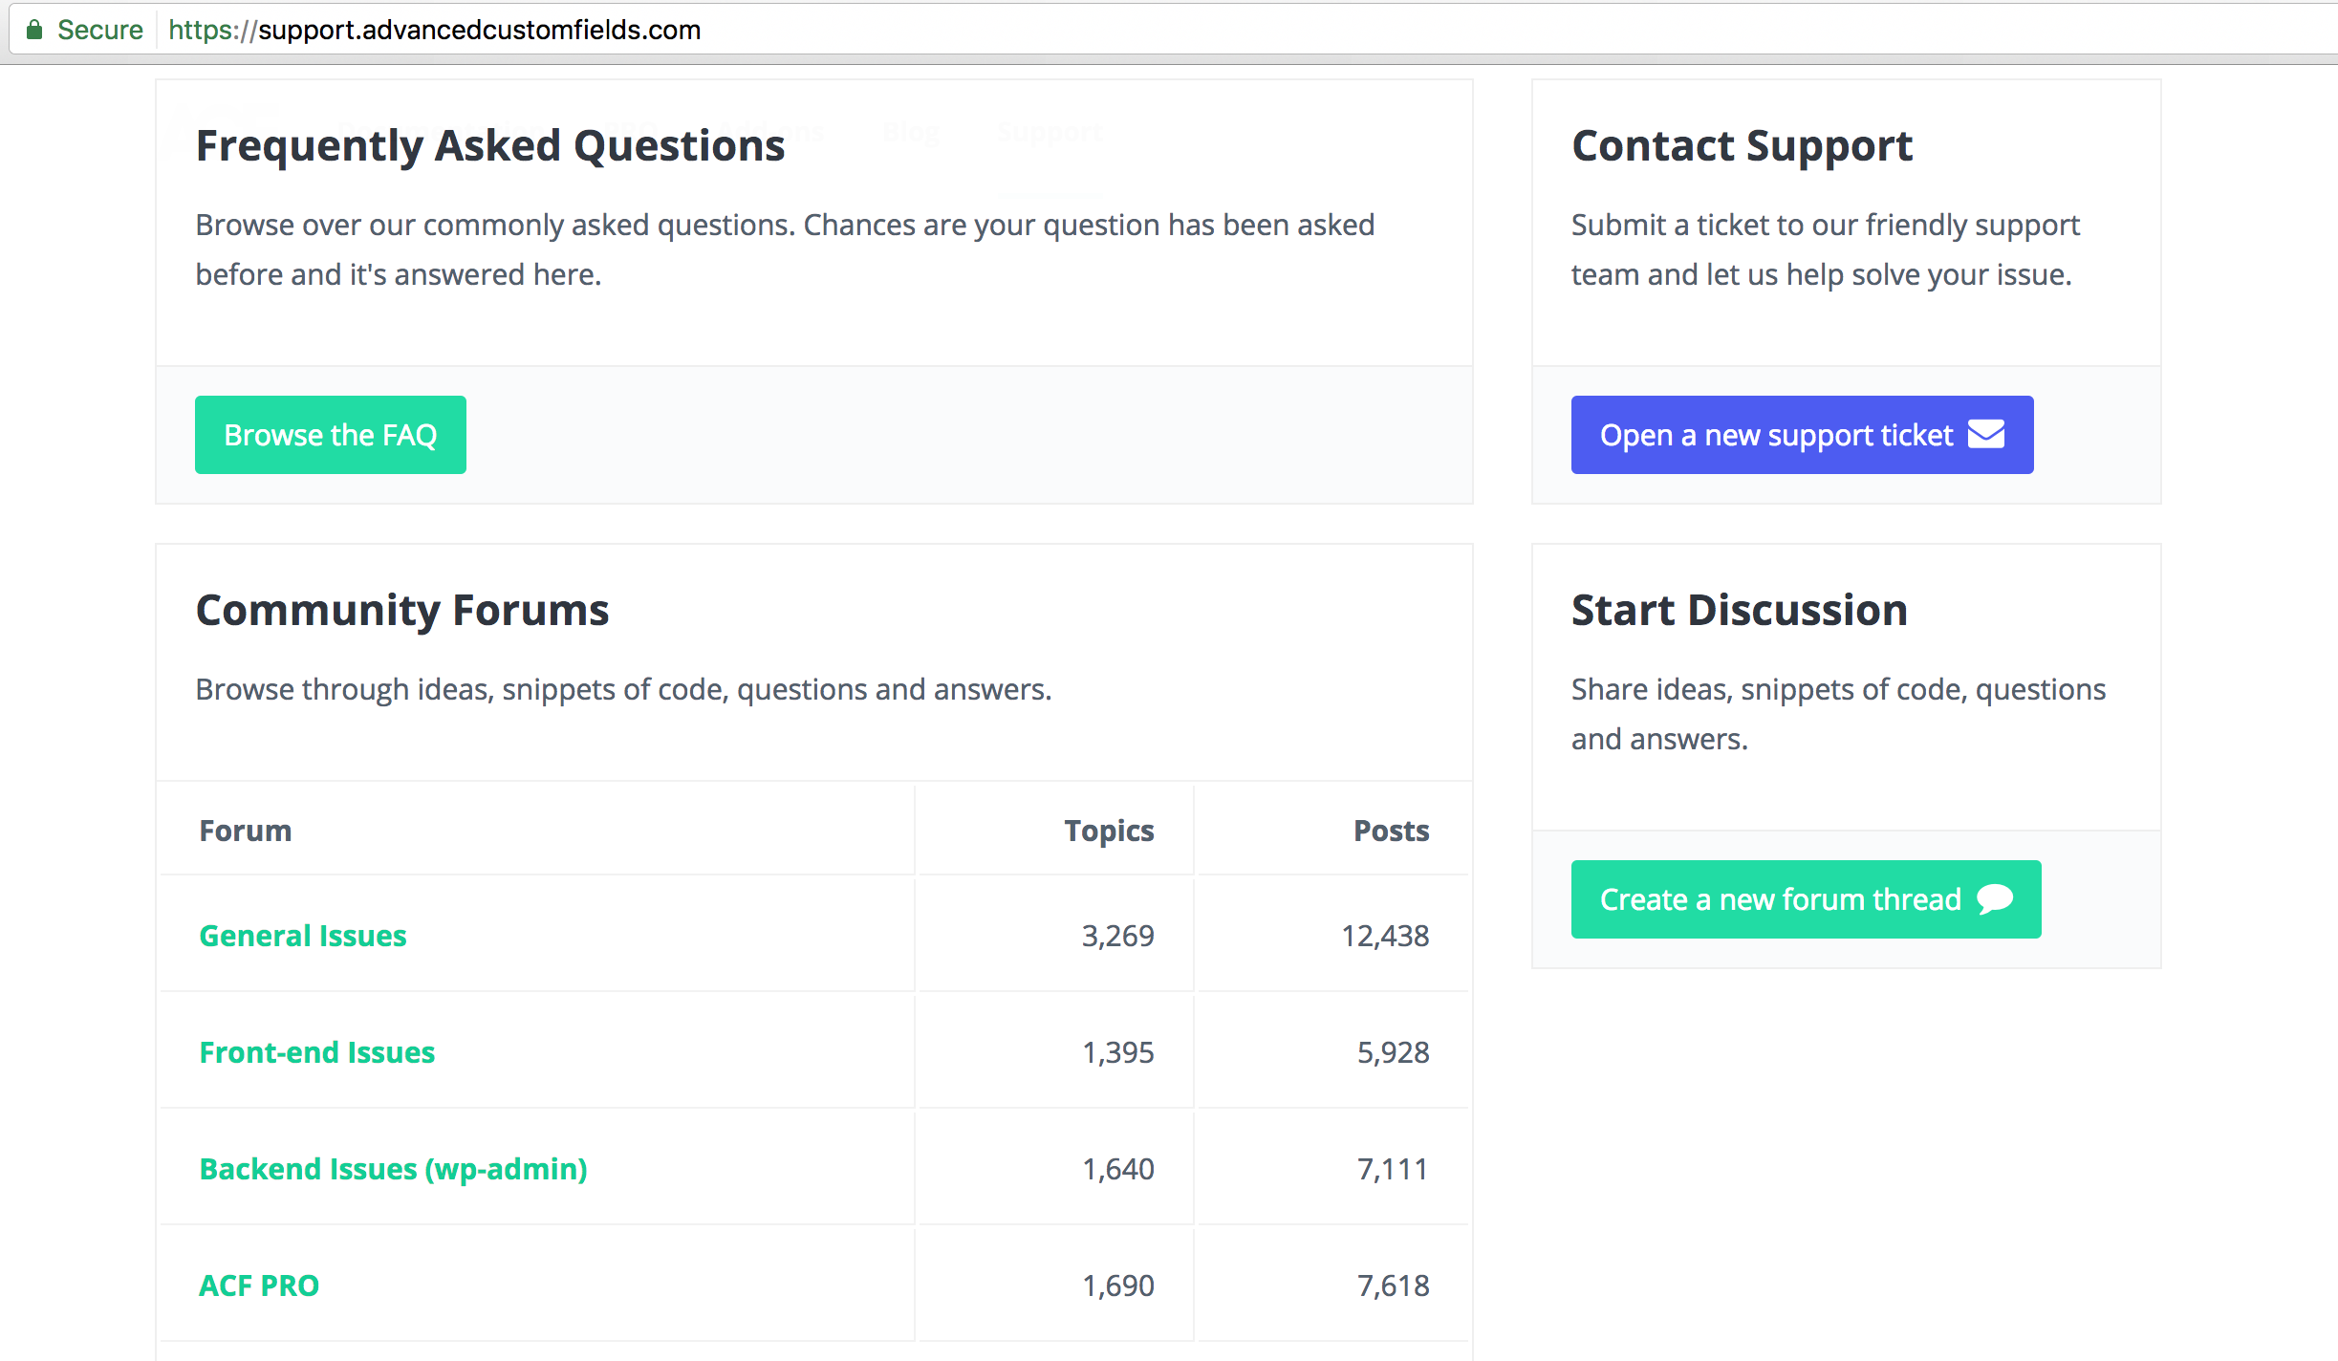Click the Community Forums heading
The height and width of the screenshot is (1361, 2338).
pos(402,610)
